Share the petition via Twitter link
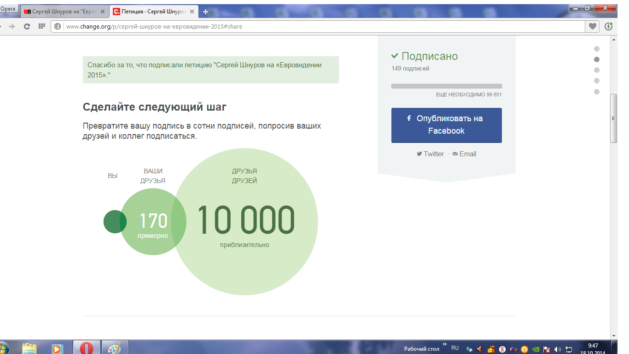Screen dimensions: 629x354 (x=431, y=154)
